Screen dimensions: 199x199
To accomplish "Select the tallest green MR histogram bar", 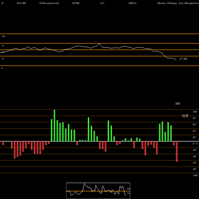I will [x=55, y=125].
